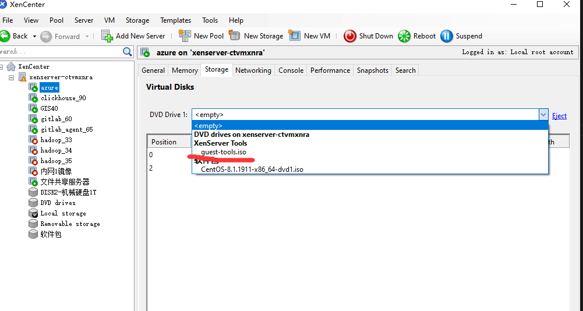Close the DVD Drive 1 dropdown arrow
This screenshot has width=583, height=311.
(x=543, y=115)
